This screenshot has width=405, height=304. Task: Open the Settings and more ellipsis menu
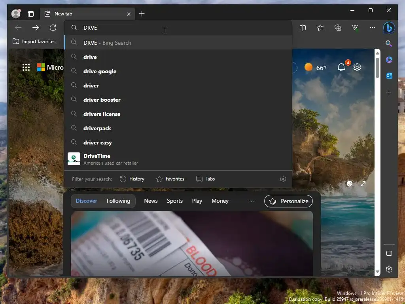pyautogui.click(x=373, y=28)
